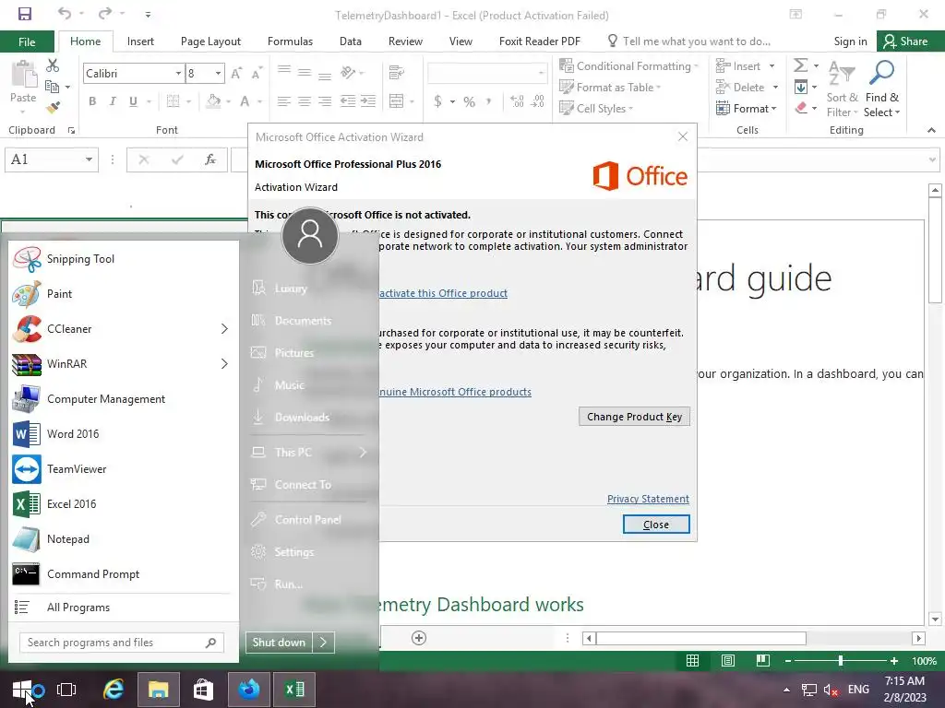This screenshot has width=945, height=708.
Task: Click Change Product Key button
Action: (634, 417)
